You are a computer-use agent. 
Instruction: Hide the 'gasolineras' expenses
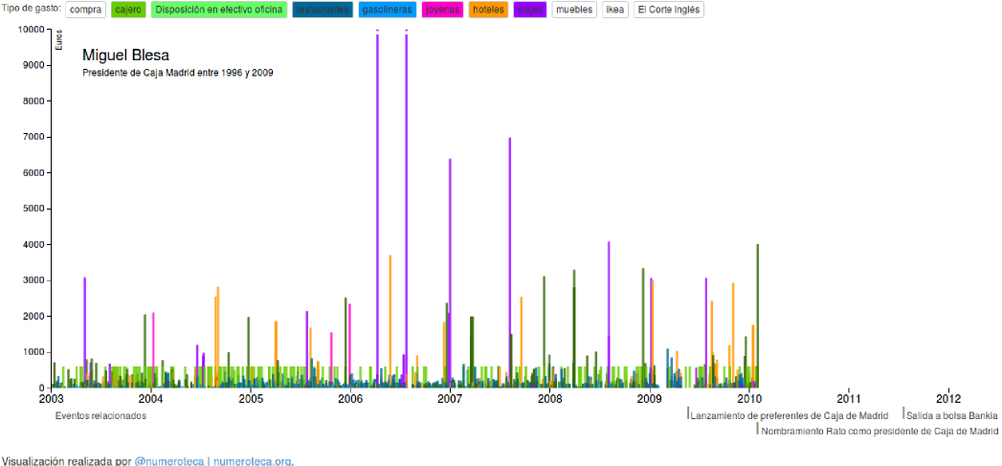[388, 10]
